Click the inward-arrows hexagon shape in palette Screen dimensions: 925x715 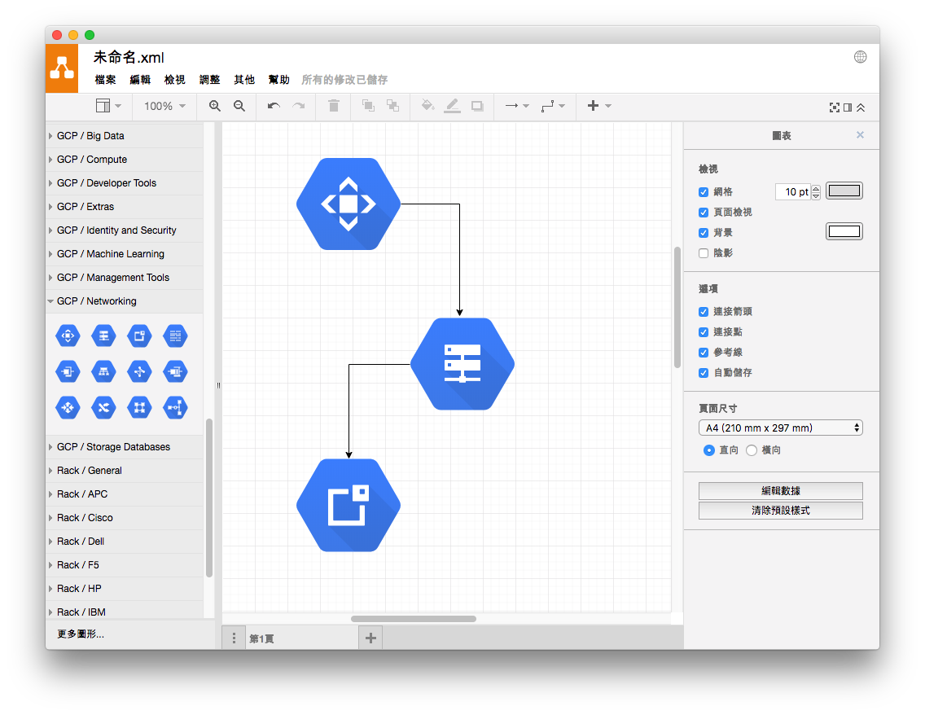[68, 408]
